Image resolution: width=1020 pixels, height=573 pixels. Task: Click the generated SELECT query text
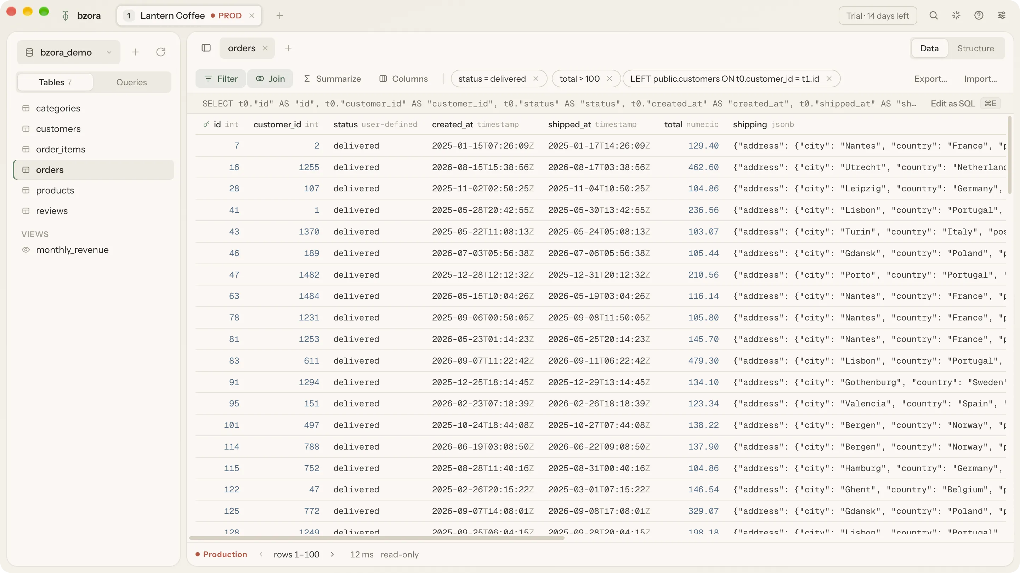[x=559, y=104]
